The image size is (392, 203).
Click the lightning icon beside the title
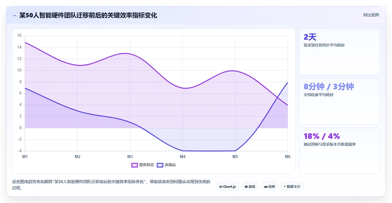pyautogui.click(x=15, y=15)
